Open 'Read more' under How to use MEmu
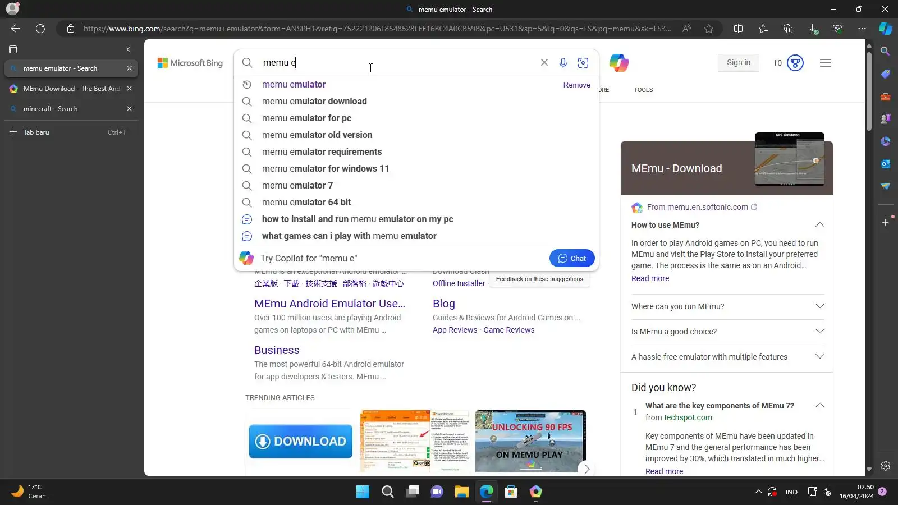The height and width of the screenshot is (505, 898). (650, 278)
